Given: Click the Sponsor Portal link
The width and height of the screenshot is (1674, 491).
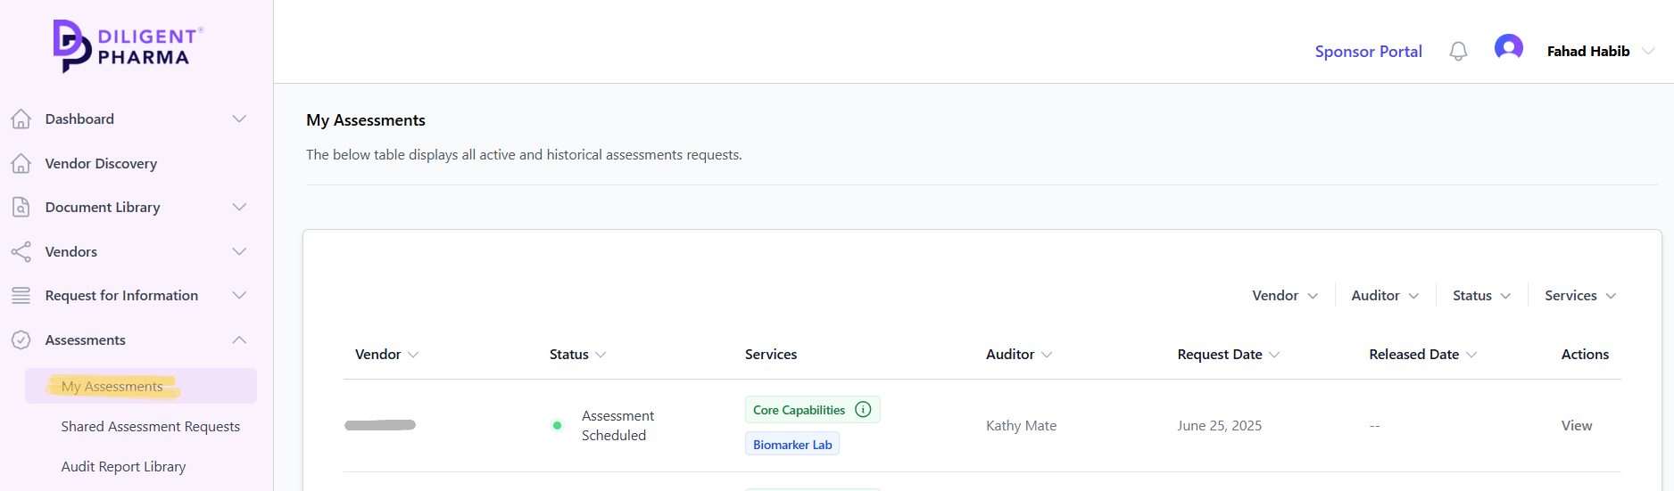Looking at the screenshot, I should 1368,52.
